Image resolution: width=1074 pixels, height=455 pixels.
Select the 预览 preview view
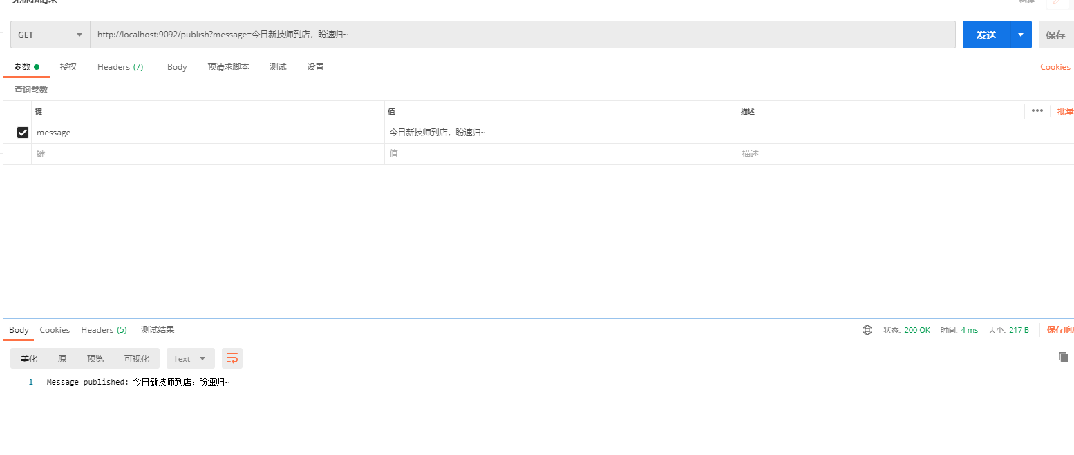click(95, 358)
